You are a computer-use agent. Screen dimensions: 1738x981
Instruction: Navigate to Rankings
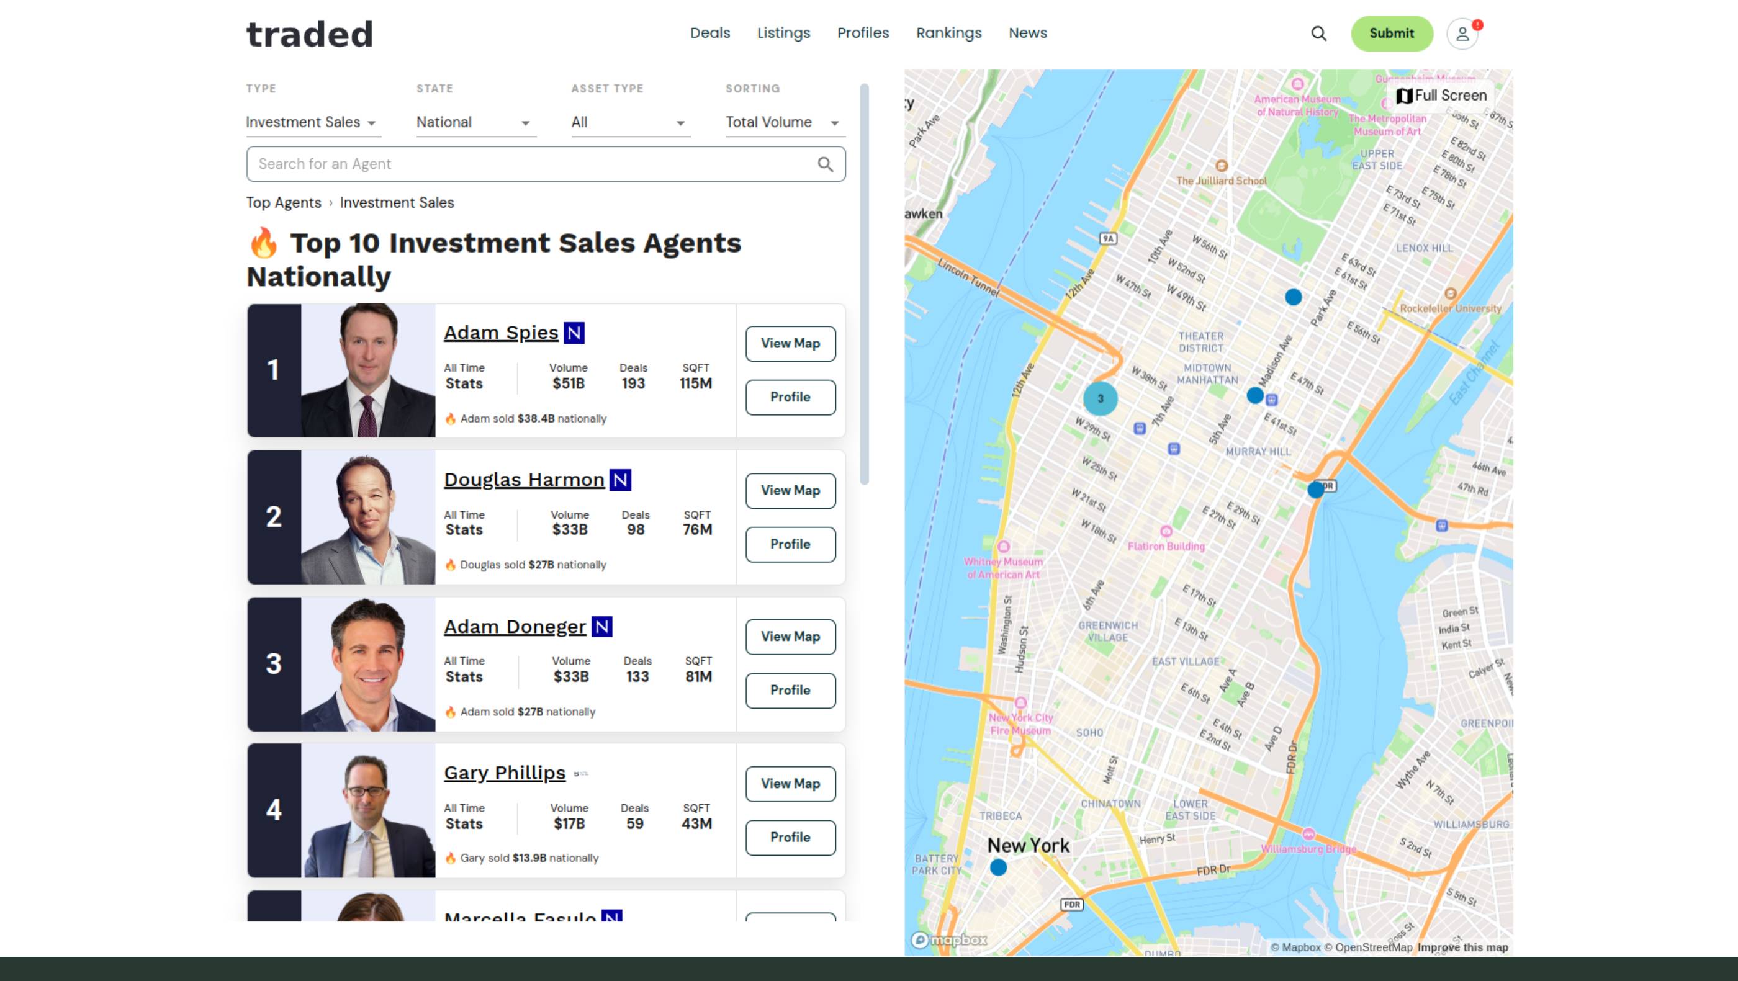click(x=948, y=33)
